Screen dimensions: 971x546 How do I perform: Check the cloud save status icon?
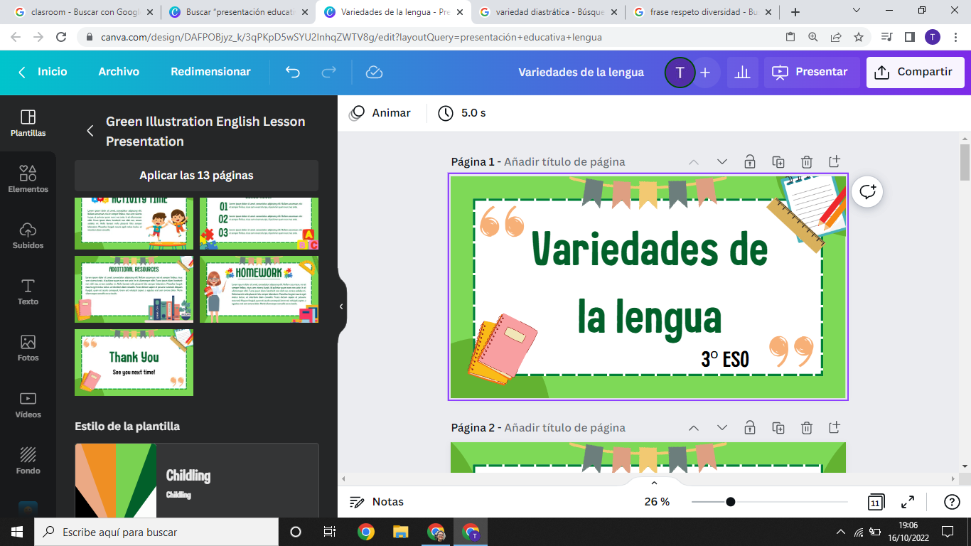click(374, 72)
